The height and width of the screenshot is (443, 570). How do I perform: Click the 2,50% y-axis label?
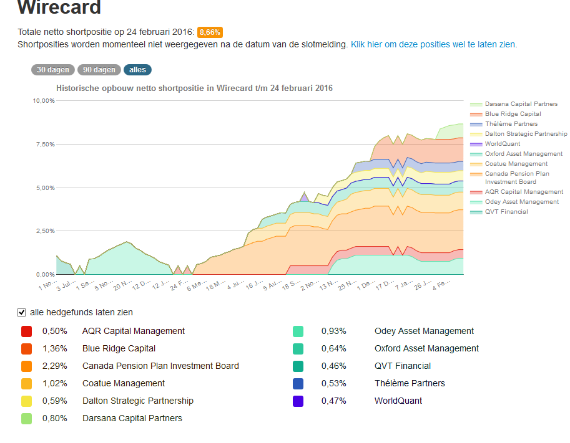pos(45,231)
